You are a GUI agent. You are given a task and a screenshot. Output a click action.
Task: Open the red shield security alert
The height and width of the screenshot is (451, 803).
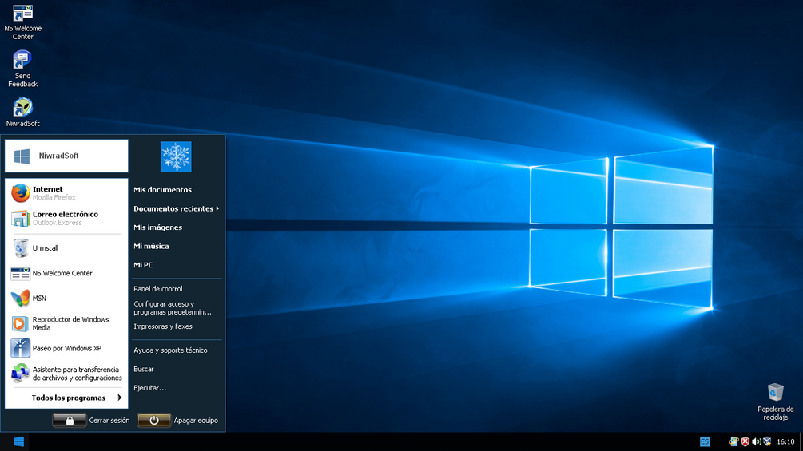coord(745,441)
